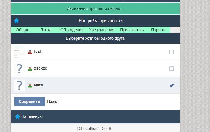Check the checkbox for friend test

pos(172,52)
